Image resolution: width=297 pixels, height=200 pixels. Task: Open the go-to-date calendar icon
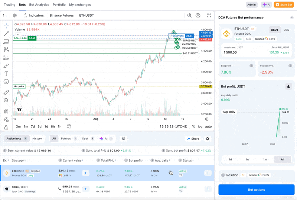pos(69,126)
